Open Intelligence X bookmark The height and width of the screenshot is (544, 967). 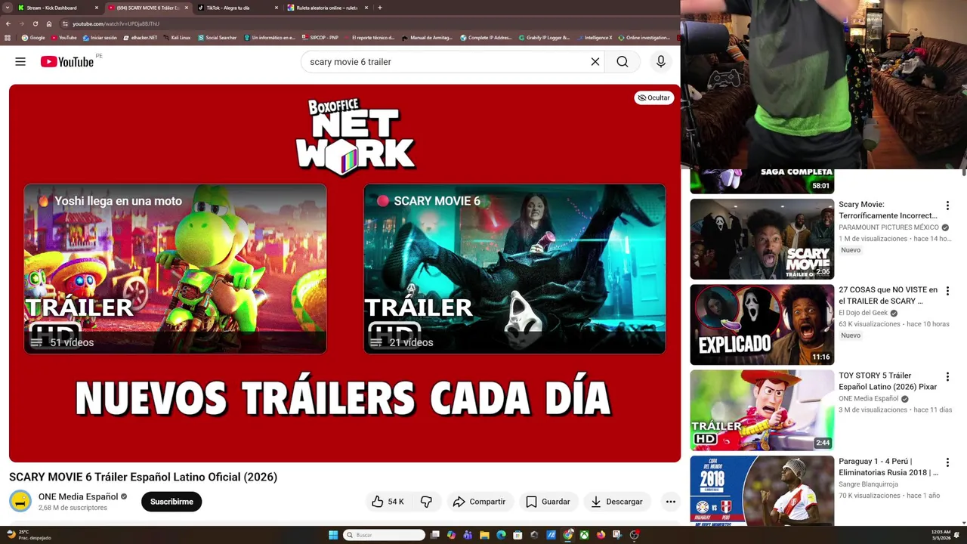click(595, 37)
